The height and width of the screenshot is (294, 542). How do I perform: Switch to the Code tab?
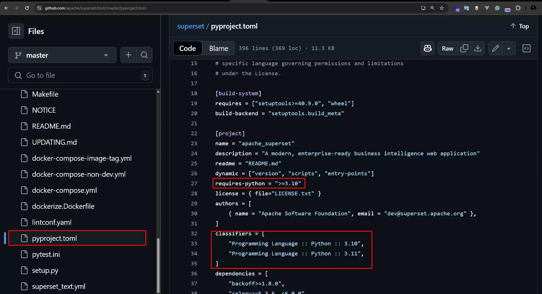[x=188, y=48]
